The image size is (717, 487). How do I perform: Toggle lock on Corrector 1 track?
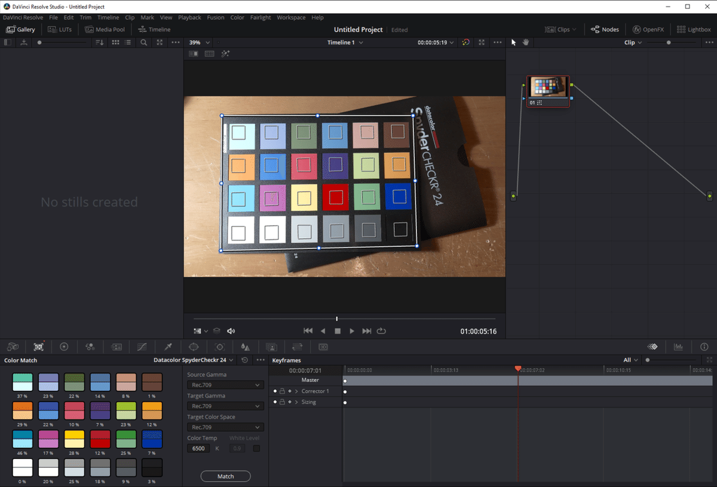[x=282, y=391]
